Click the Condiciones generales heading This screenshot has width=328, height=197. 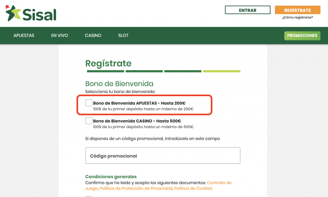(111, 177)
